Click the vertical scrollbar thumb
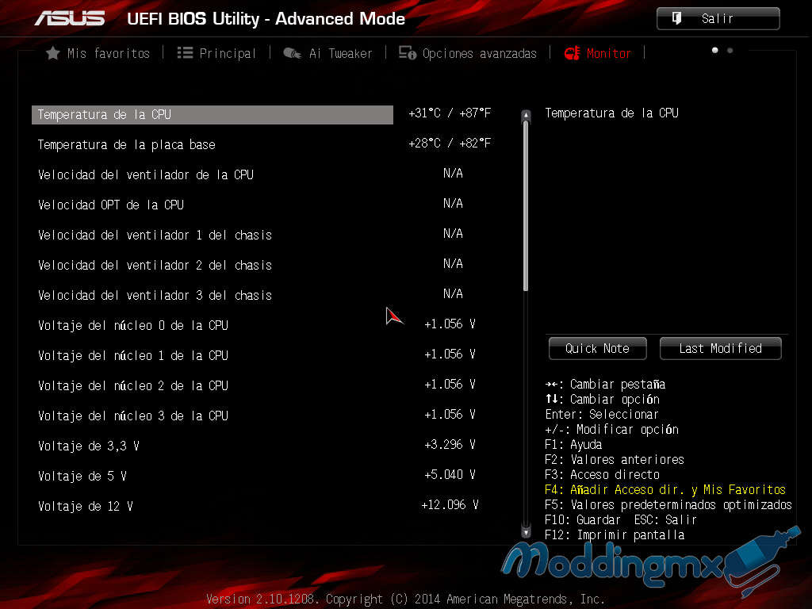Viewport: 812px width, 609px height. (527, 206)
